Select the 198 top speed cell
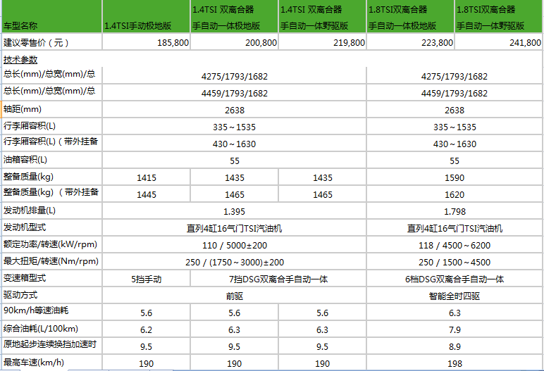This screenshot has width=544, height=371. coord(455,363)
